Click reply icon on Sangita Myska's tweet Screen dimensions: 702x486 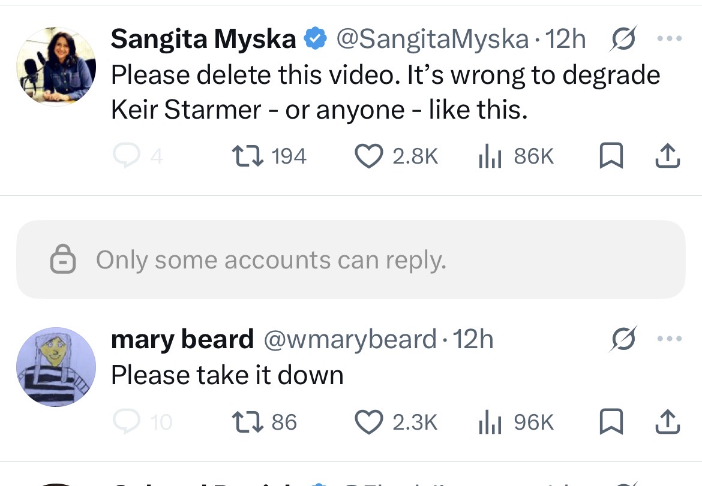pos(124,156)
